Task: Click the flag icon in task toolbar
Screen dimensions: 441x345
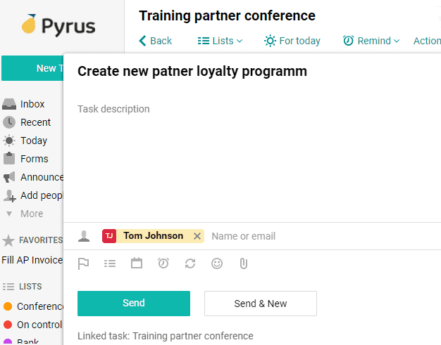Action: [x=83, y=263]
